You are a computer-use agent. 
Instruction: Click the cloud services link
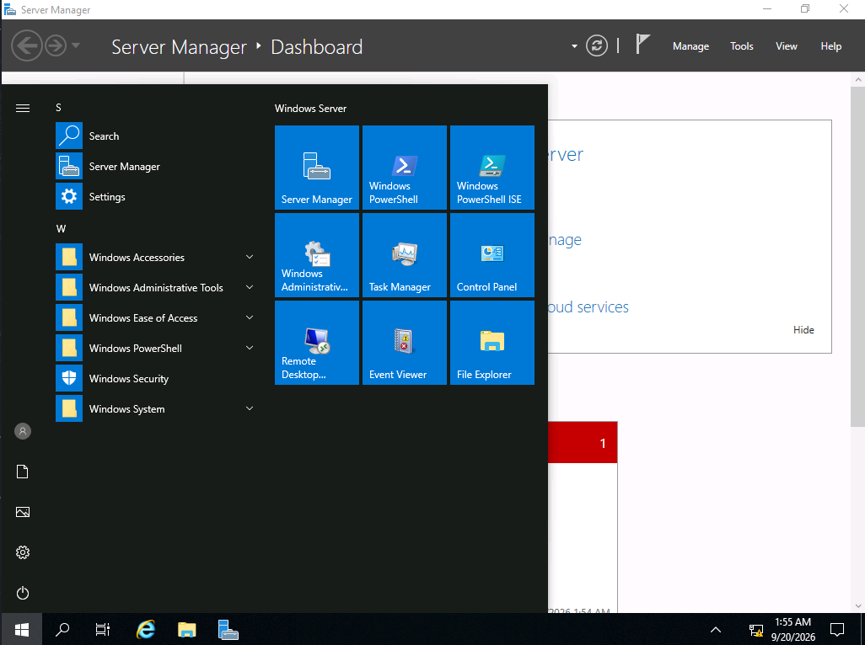(x=588, y=307)
